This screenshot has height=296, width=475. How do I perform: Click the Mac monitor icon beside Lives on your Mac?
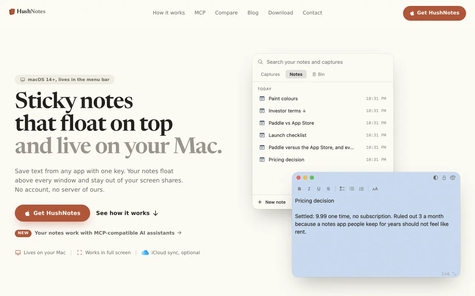tap(18, 253)
